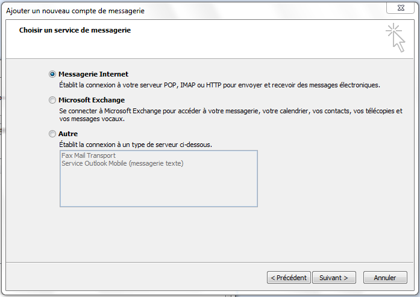Select the Autre radio button
Image resolution: width=420 pixels, height=297 pixels.
pyautogui.click(x=52, y=134)
